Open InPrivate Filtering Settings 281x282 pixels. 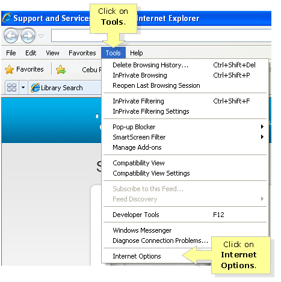(185, 111)
